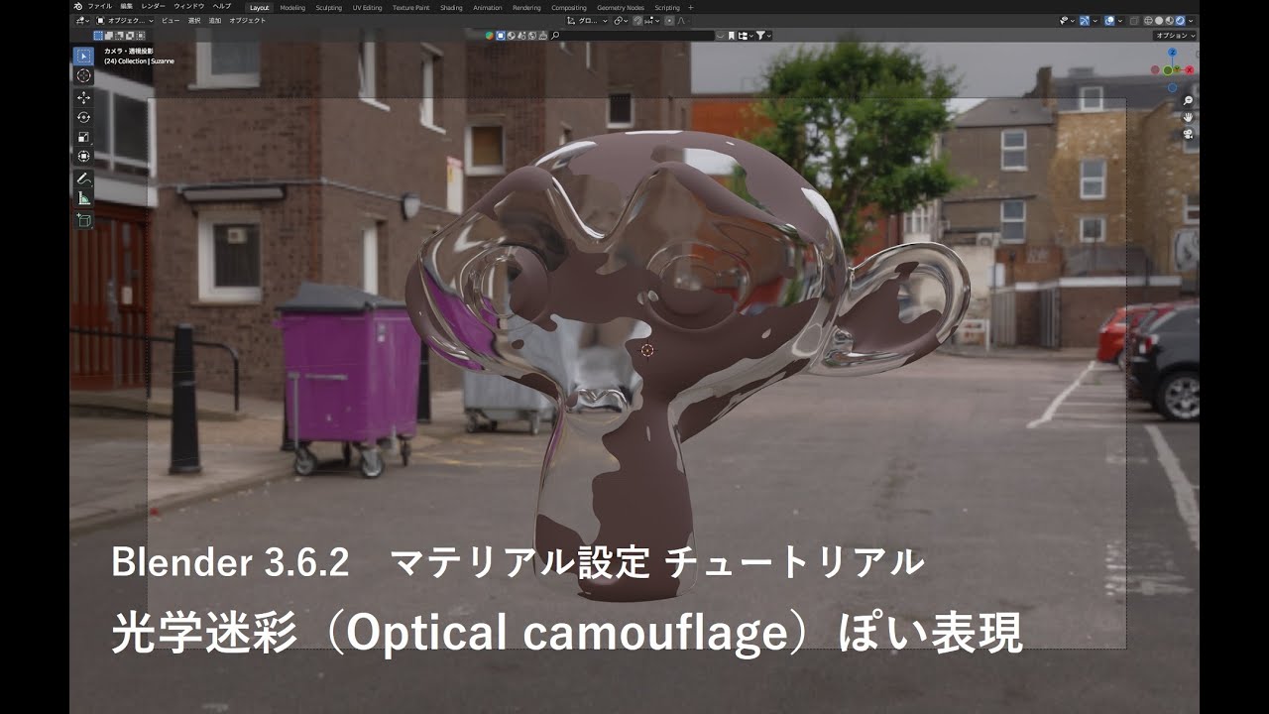
Task: Activate the Transform tool
Action: coord(83,156)
